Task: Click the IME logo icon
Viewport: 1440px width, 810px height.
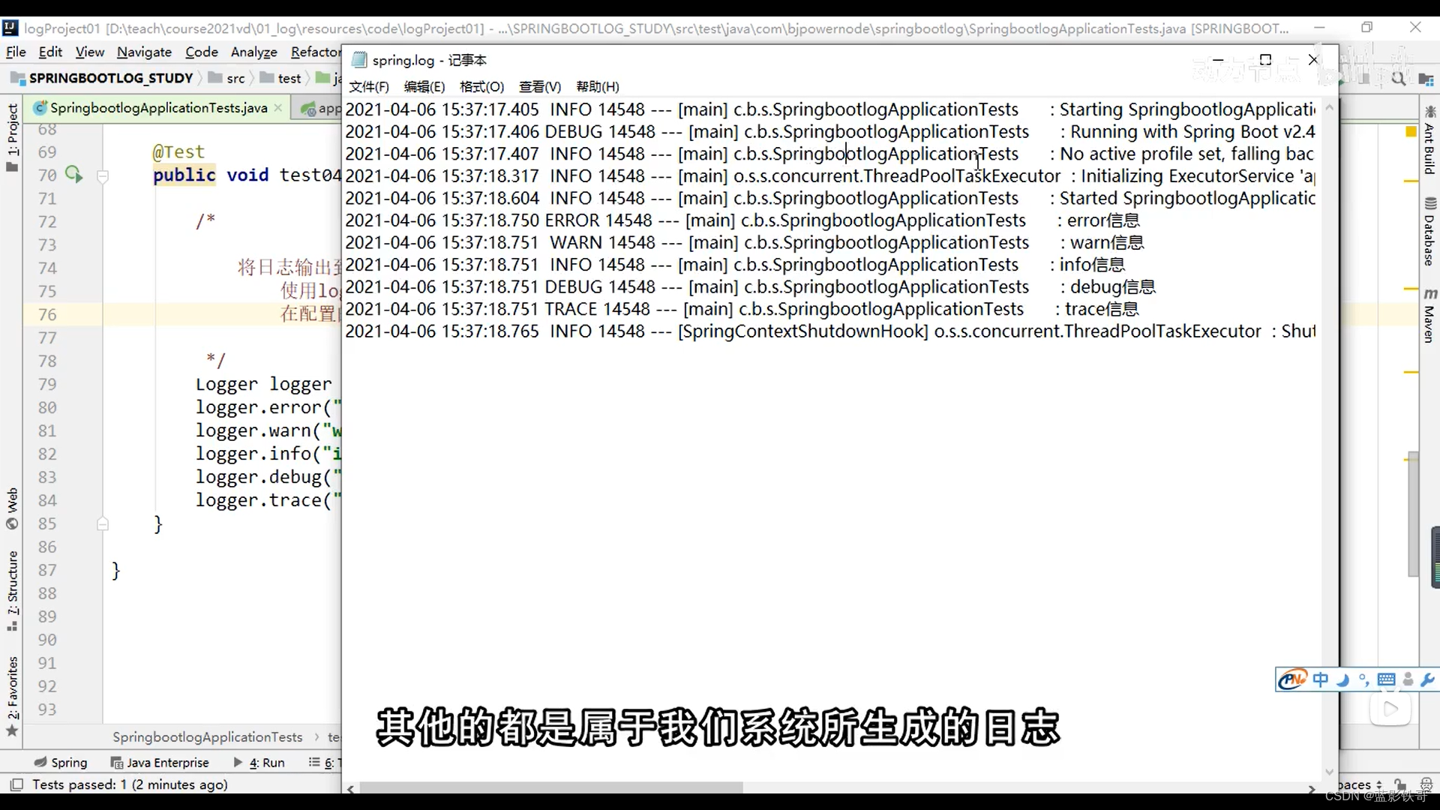Action: point(1292,679)
